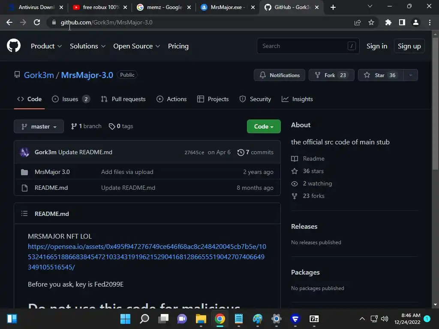
Task: Open the Windows Start button
Action: pyautogui.click(x=126, y=319)
